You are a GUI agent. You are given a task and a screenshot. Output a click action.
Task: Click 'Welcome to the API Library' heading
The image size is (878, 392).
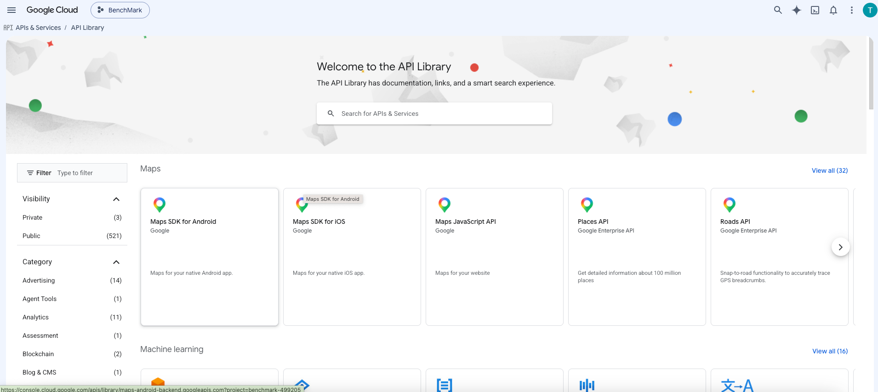[384, 67]
